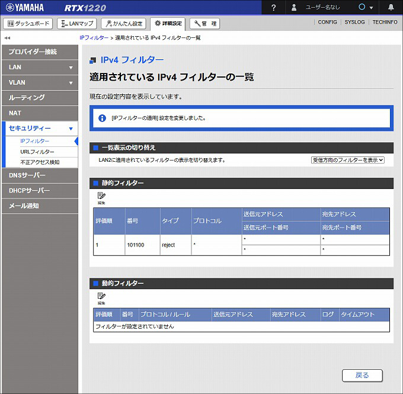This screenshot has height=394, width=403.
Task: Expand the VLAN sidebar menu
Action: click(x=40, y=83)
